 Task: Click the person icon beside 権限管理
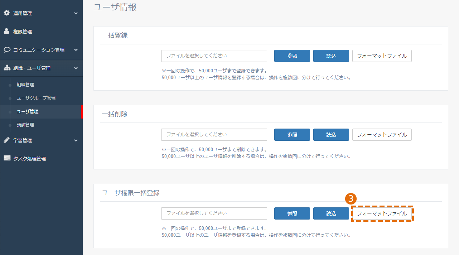[6, 31]
